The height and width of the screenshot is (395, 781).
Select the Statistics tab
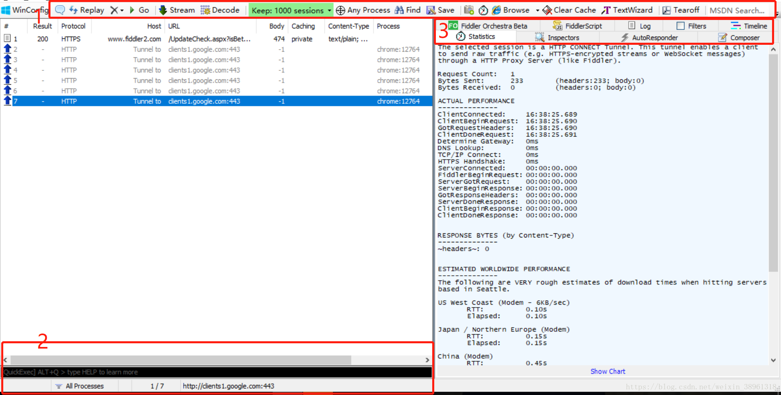click(475, 36)
